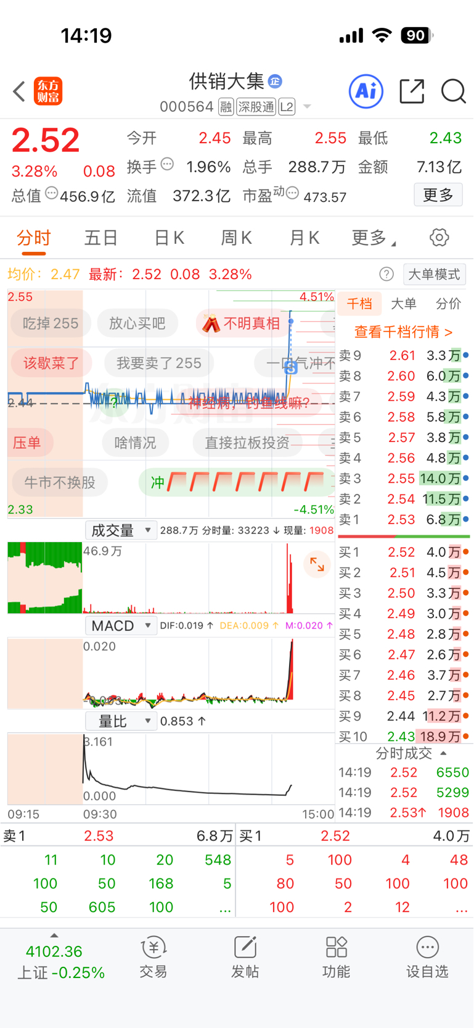The image size is (474, 1028).
Task: Tap the 交易 trade icon
Action: click(153, 957)
